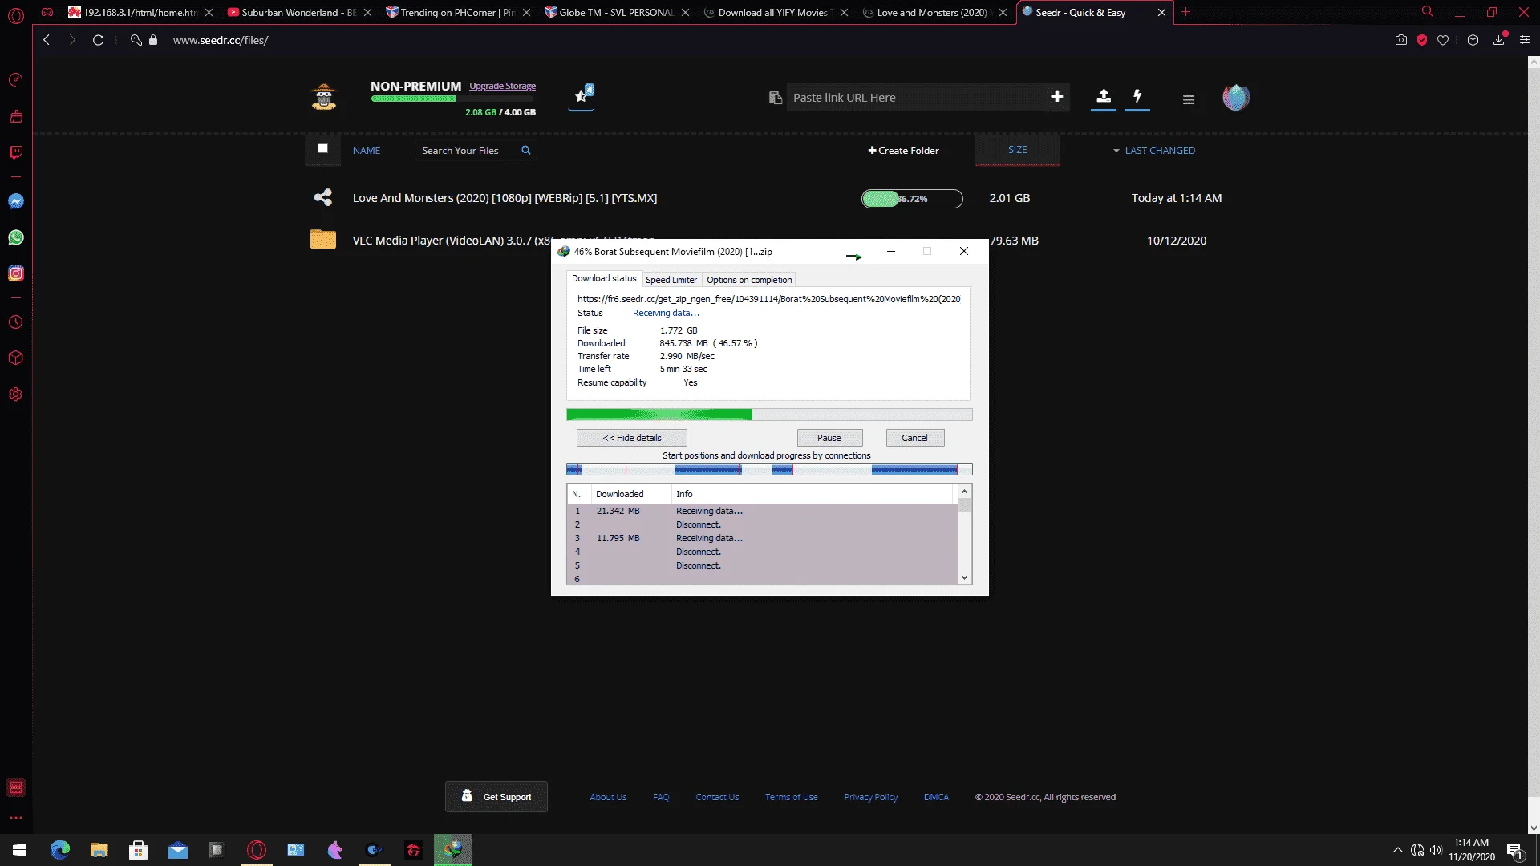1540x866 pixels.
Task: Click the Upgrade Storage link
Action: (502, 86)
